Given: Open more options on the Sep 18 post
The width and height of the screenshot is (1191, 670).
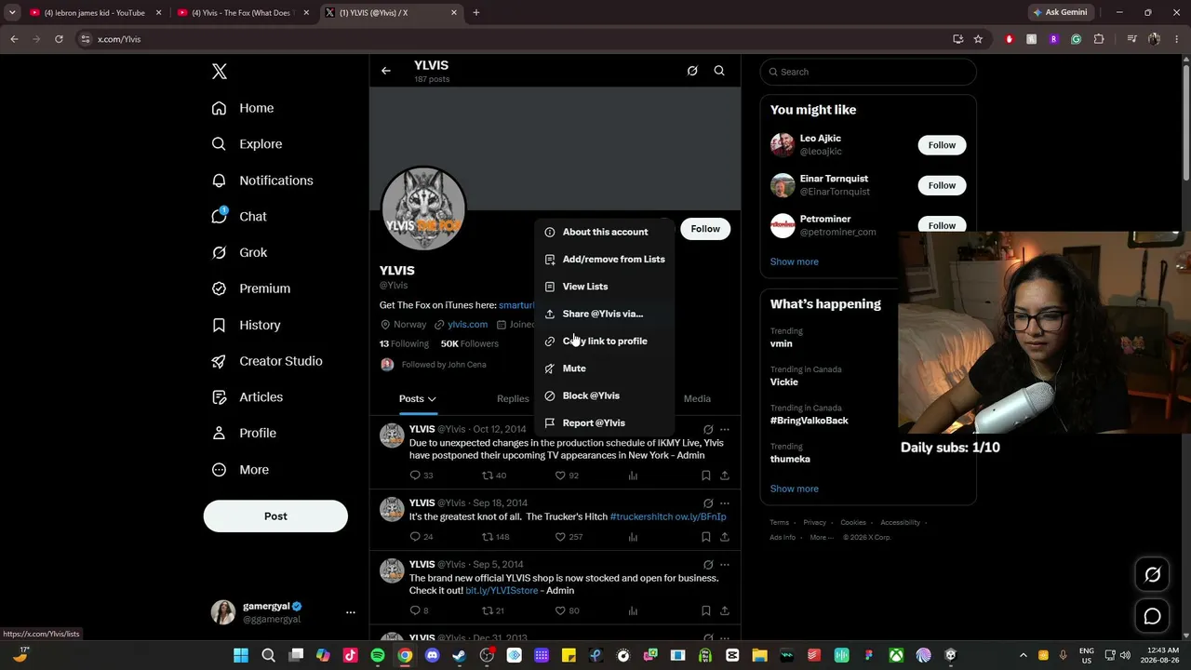Looking at the screenshot, I should pyautogui.click(x=725, y=502).
